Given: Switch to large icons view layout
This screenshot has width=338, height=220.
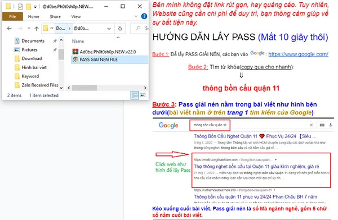Looking at the screenshot, I should point(143,95).
